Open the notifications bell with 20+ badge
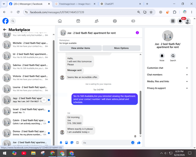196x157 pixels. click(180, 21)
